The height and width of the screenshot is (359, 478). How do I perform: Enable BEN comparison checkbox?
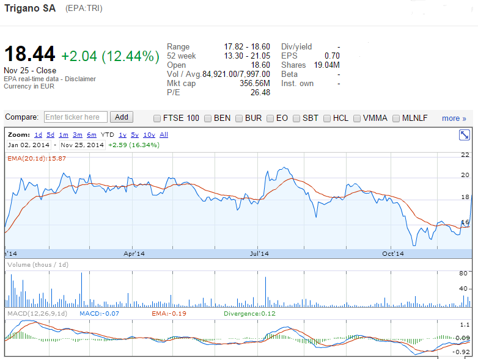(208, 118)
